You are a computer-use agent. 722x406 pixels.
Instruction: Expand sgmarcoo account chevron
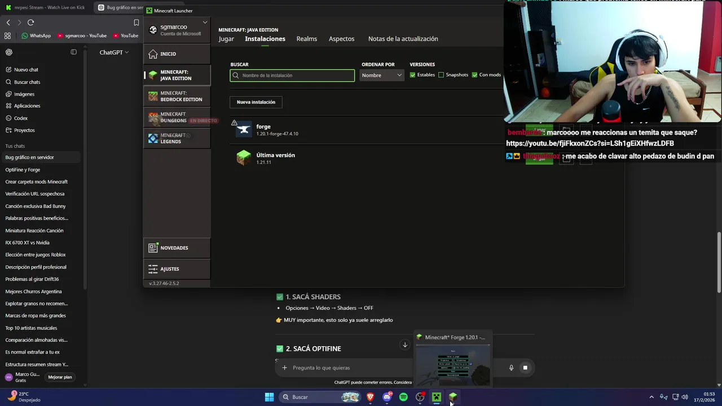coord(205,23)
